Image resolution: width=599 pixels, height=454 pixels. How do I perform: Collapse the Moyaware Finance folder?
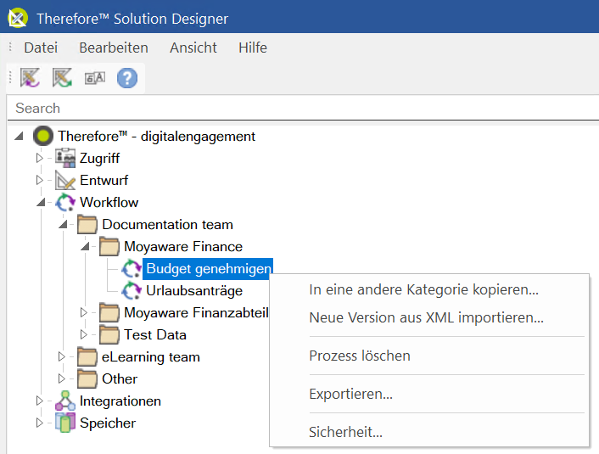[x=85, y=246]
